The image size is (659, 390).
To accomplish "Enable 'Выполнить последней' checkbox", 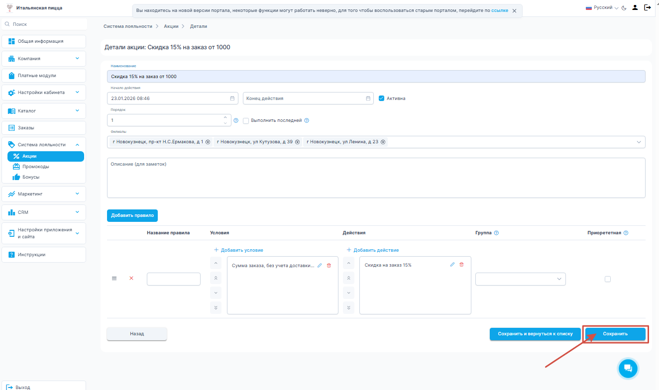I will (x=246, y=120).
